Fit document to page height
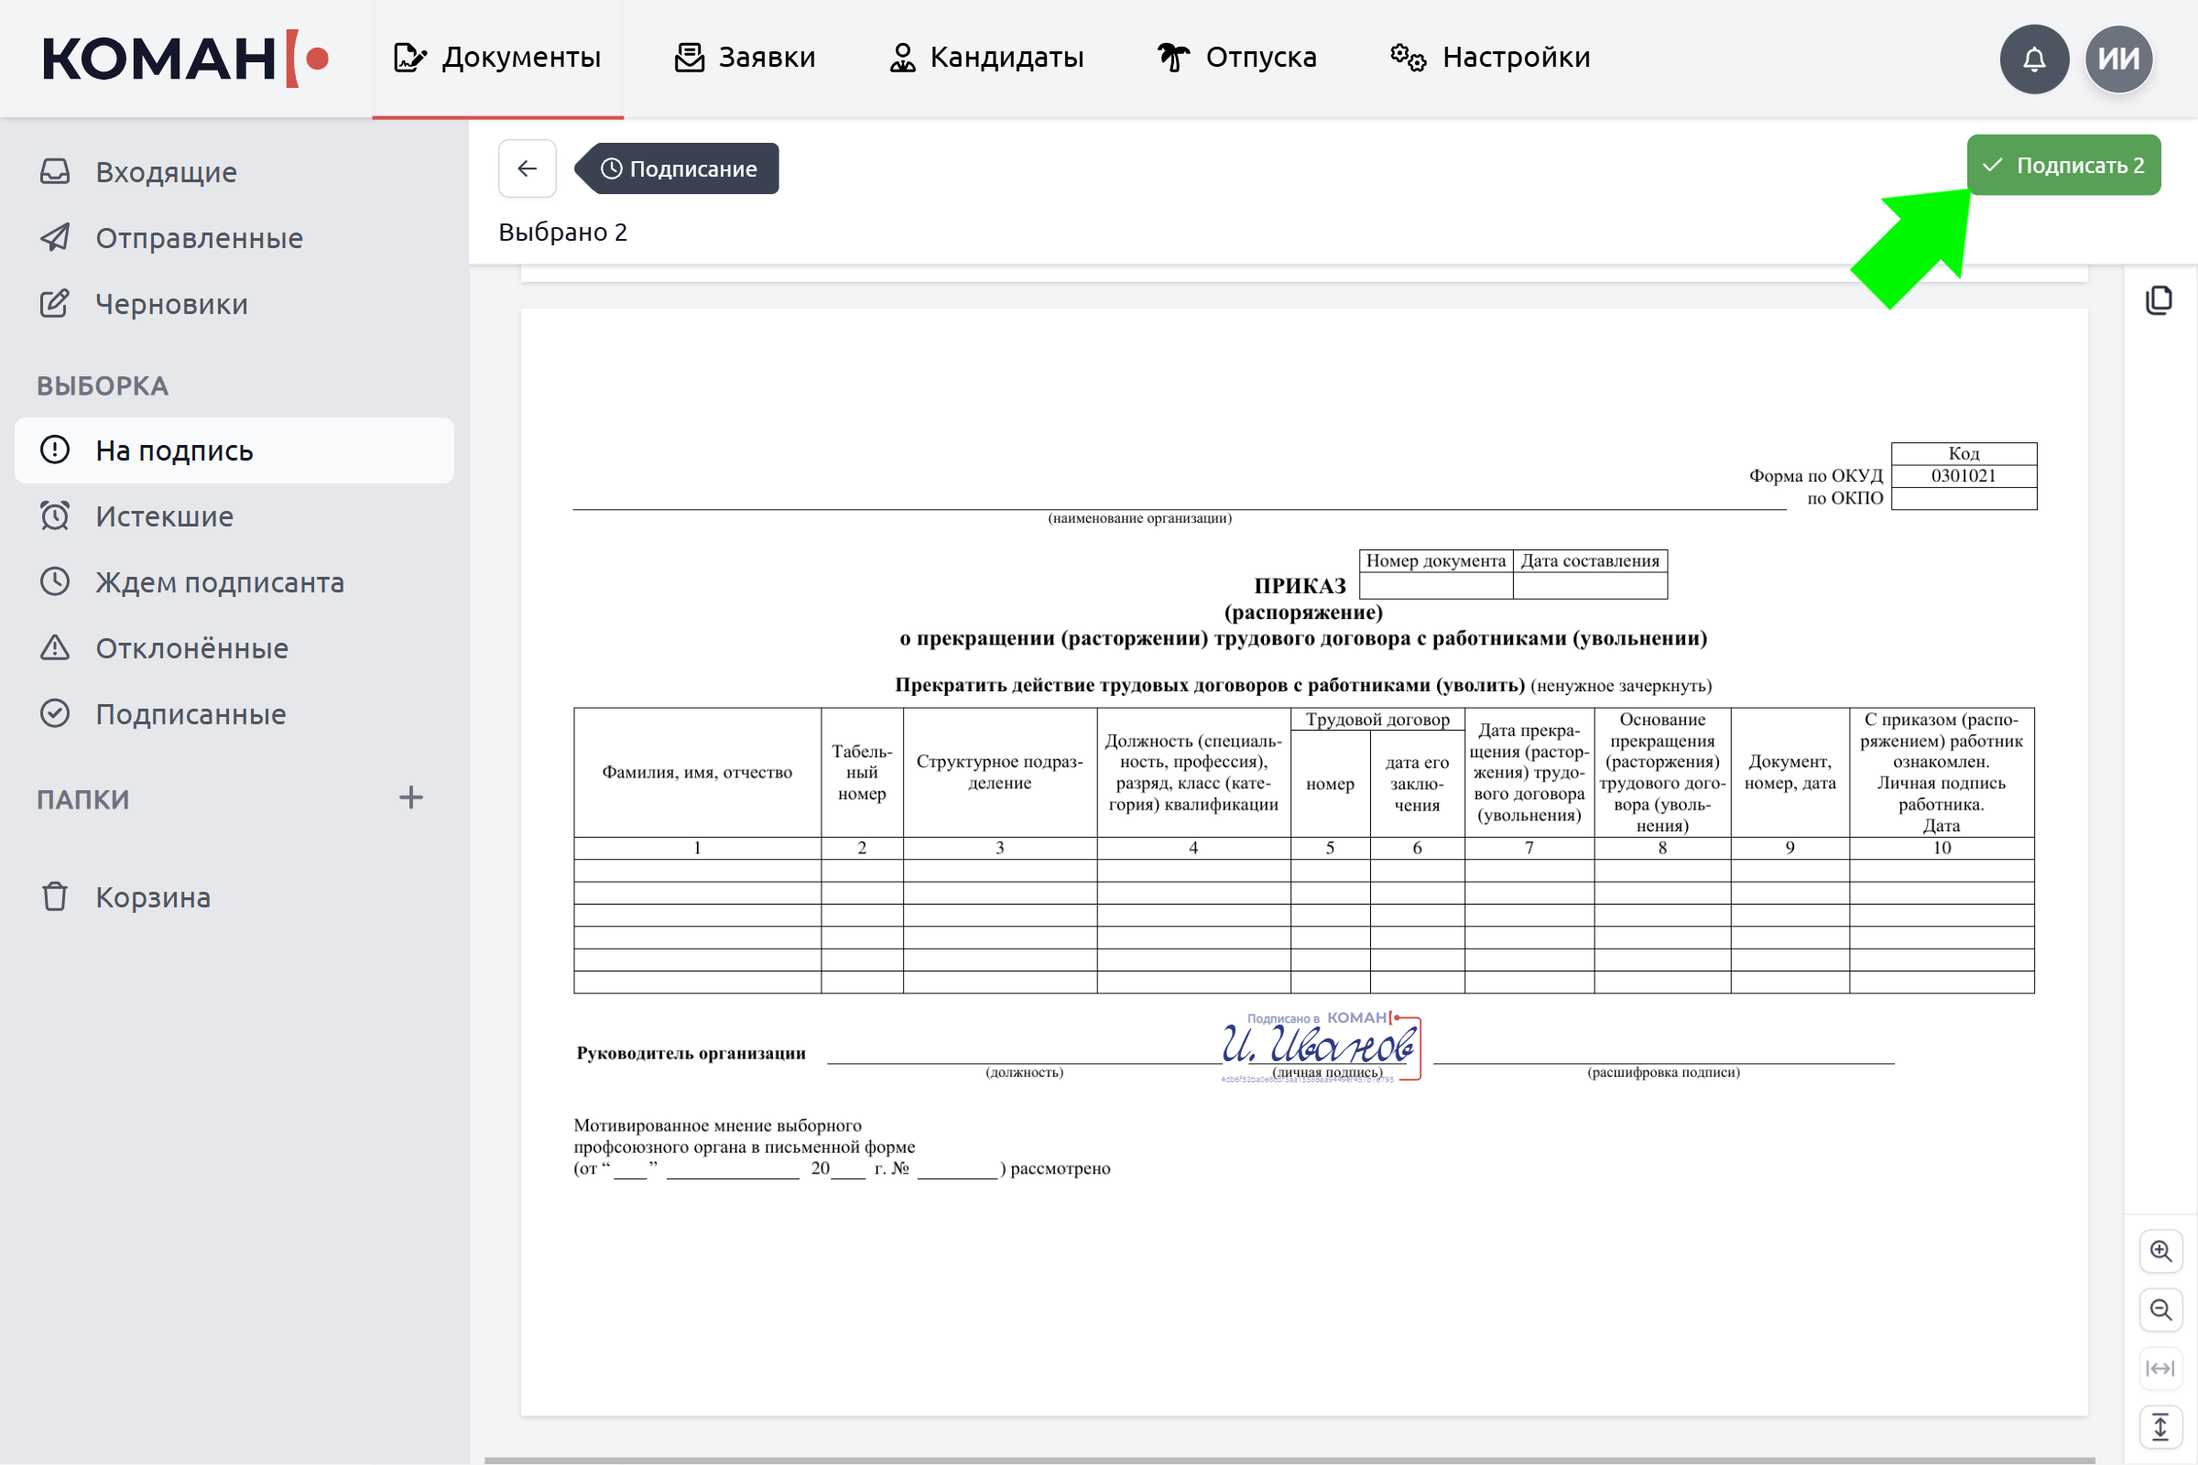 coord(2160,1427)
